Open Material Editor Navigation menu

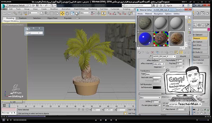pyautogui.click(x=158, y=14)
